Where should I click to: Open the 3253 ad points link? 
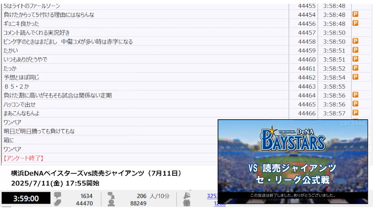212,196
